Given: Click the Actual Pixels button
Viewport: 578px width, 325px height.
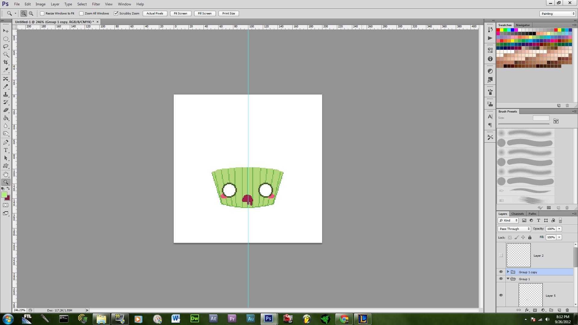Looking at the screenshot, I should (155, 14).
